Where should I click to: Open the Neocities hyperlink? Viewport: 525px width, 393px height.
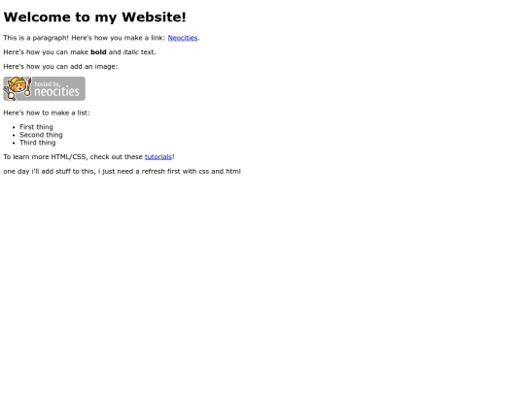click(x=183, y=38)
